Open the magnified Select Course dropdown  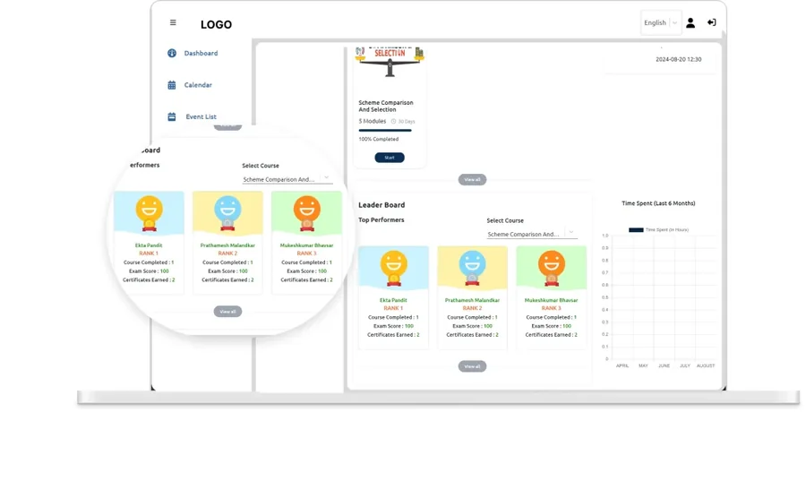[x=287, y=179]
